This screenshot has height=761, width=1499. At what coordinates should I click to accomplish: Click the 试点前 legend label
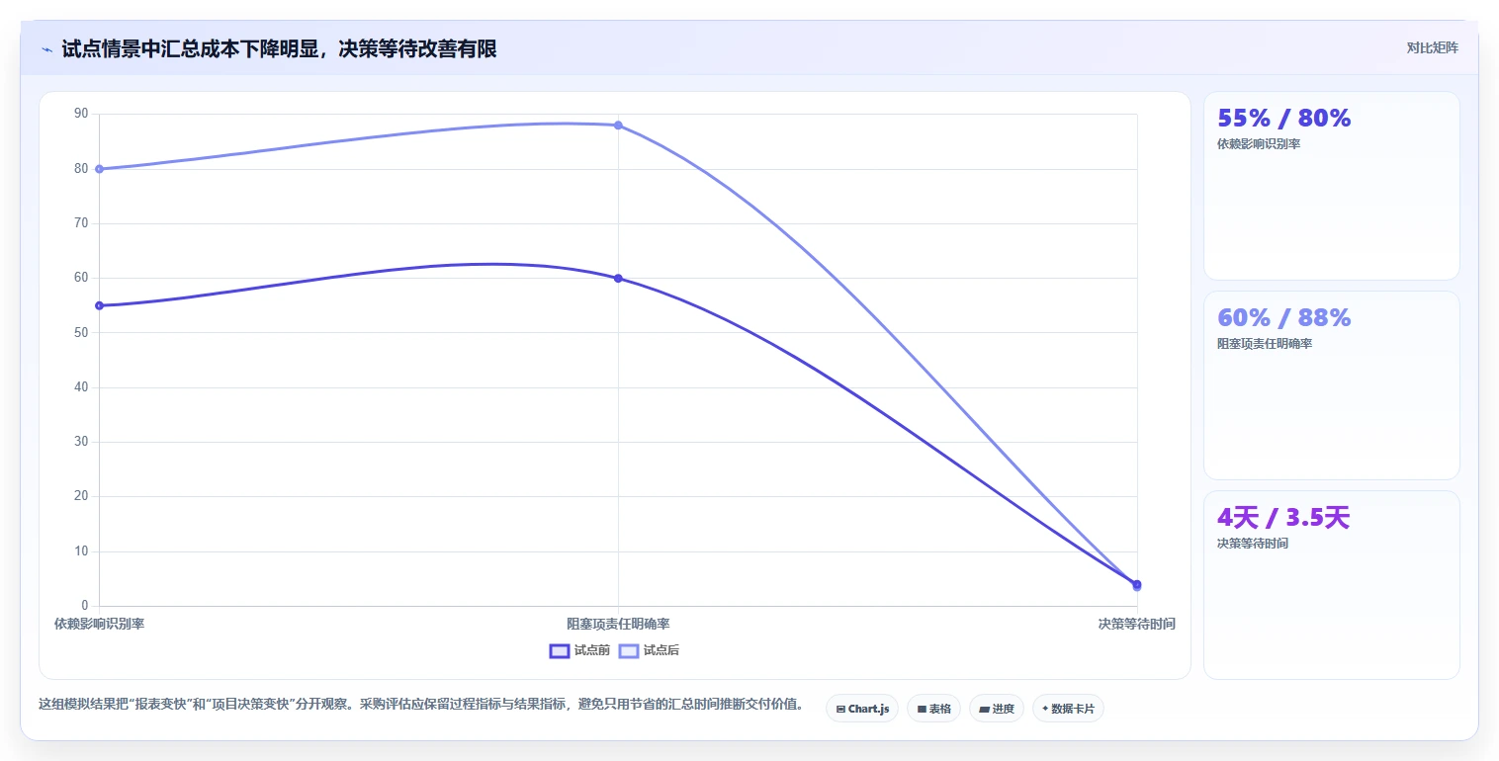pyautogui.click(x=592, y=650)
